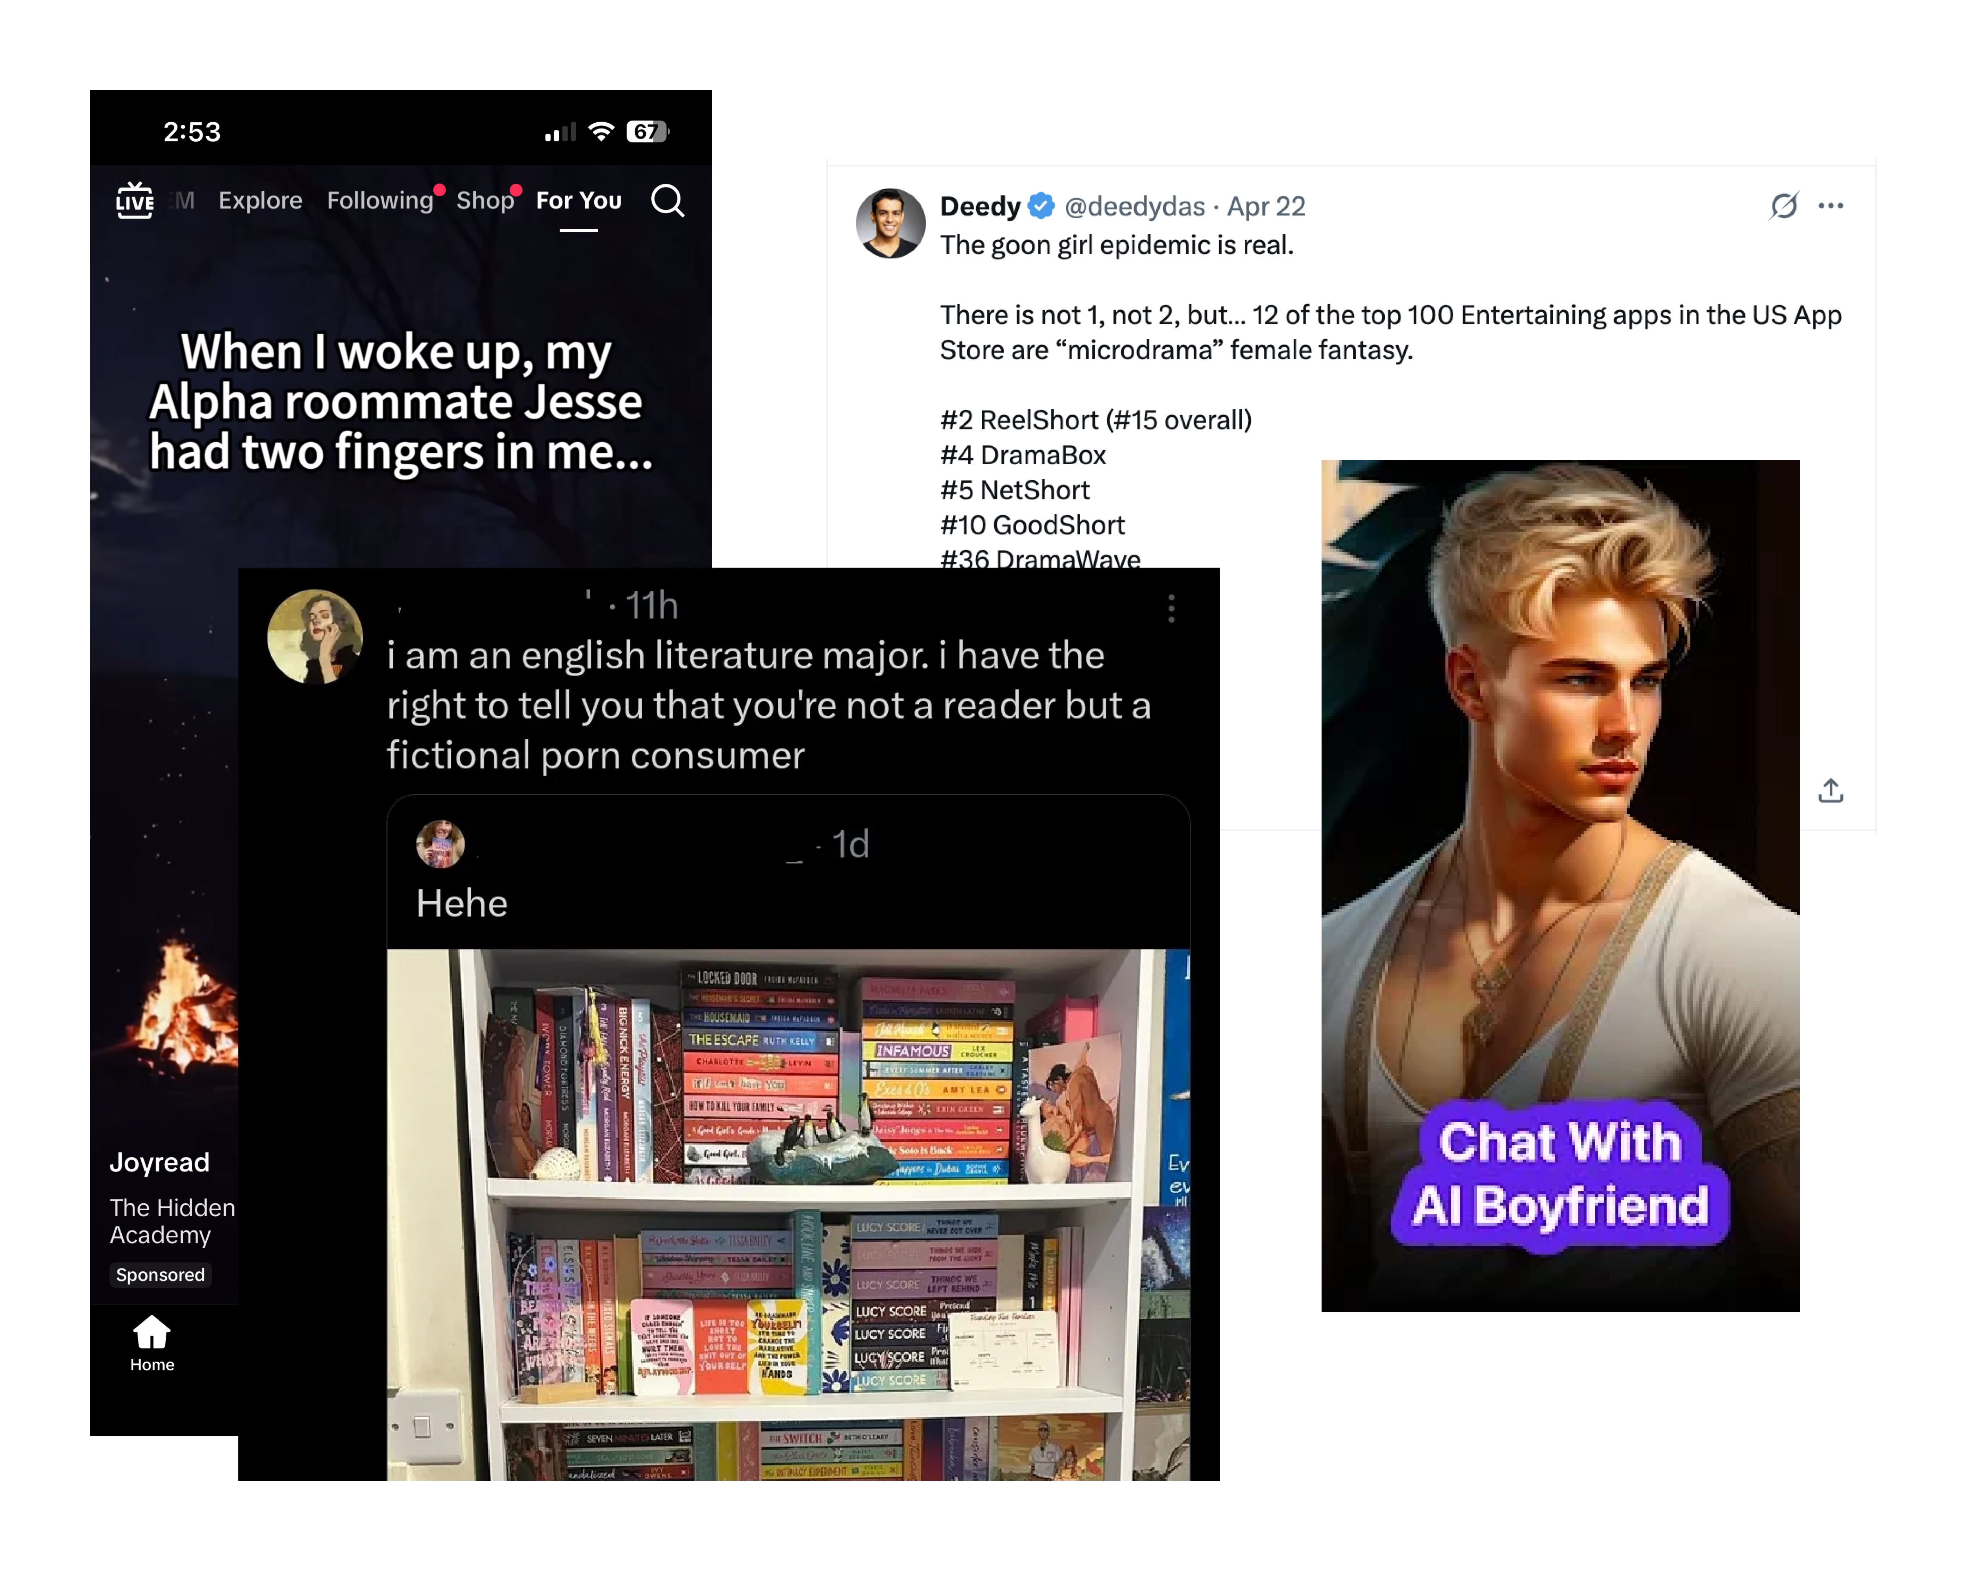The height and width of the screenshot is (1571, 1976).
Task: Open the Joyread advertiser name
Action: pos(159,1162)
